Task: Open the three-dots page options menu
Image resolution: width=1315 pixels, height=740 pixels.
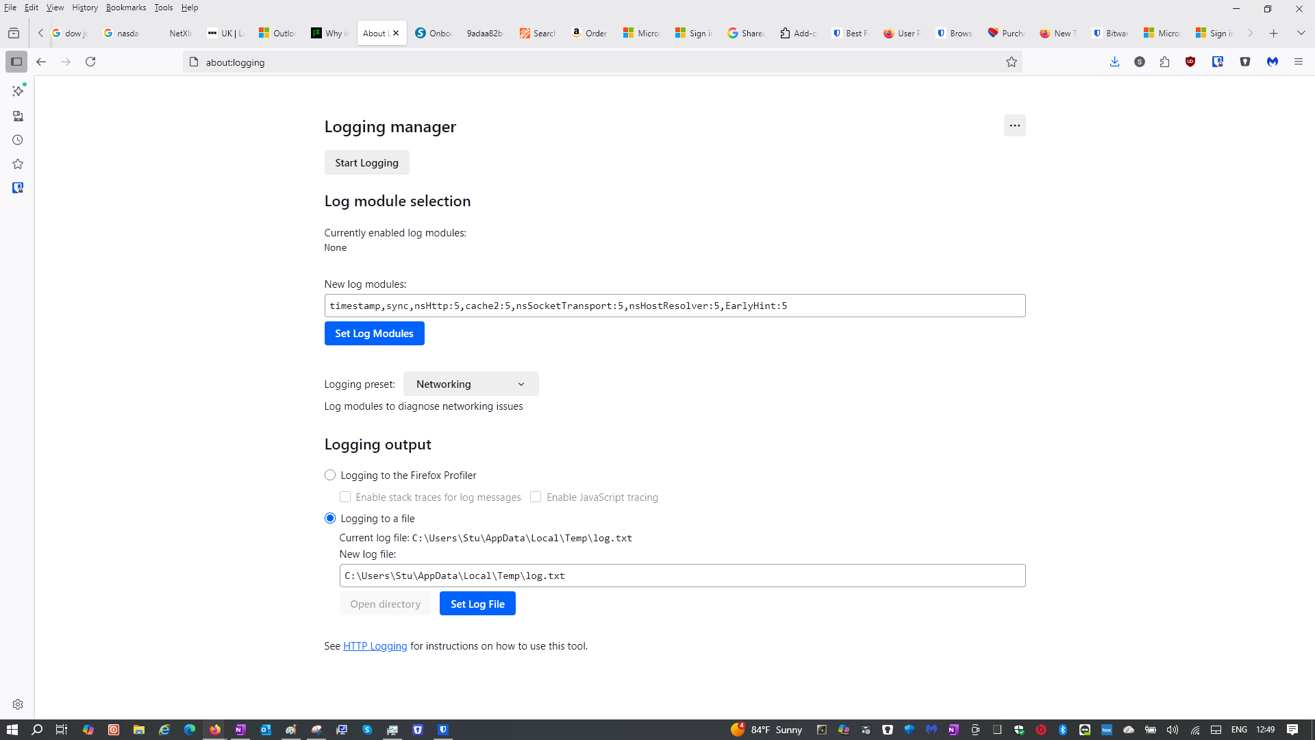Action: [1014, 125]
